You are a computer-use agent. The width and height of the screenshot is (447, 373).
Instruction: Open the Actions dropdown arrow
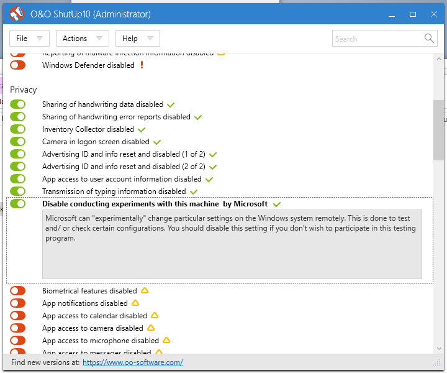(99, 39)
